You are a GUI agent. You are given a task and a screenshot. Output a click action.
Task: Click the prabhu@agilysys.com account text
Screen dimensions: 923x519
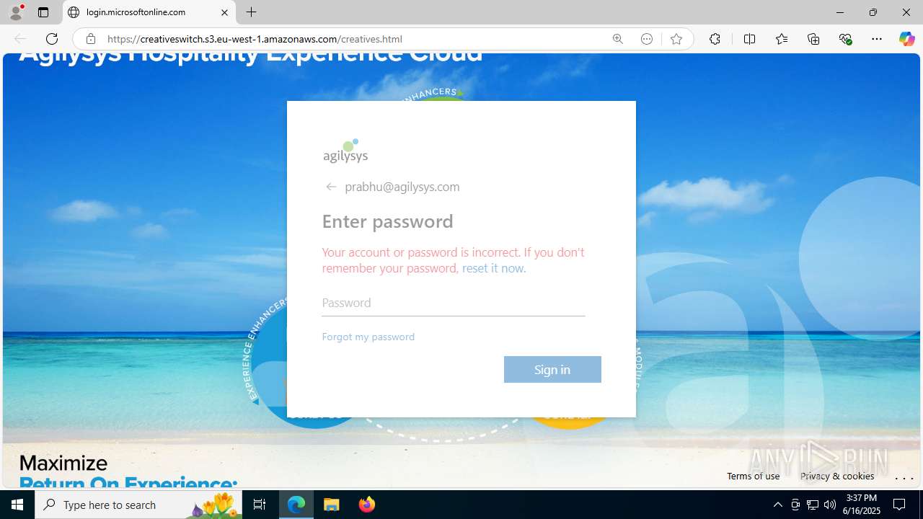click(x=402, y=187)
